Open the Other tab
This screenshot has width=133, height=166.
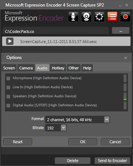coord(74,68)
